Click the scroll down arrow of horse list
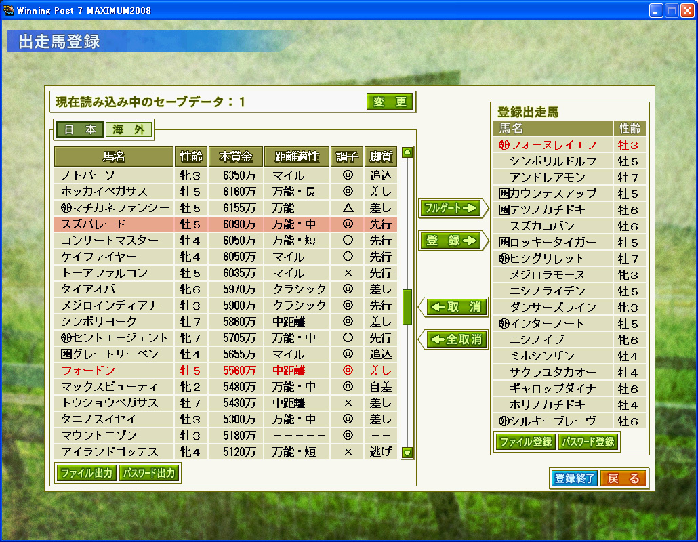698x542 pixels. [x=407, y=453]
